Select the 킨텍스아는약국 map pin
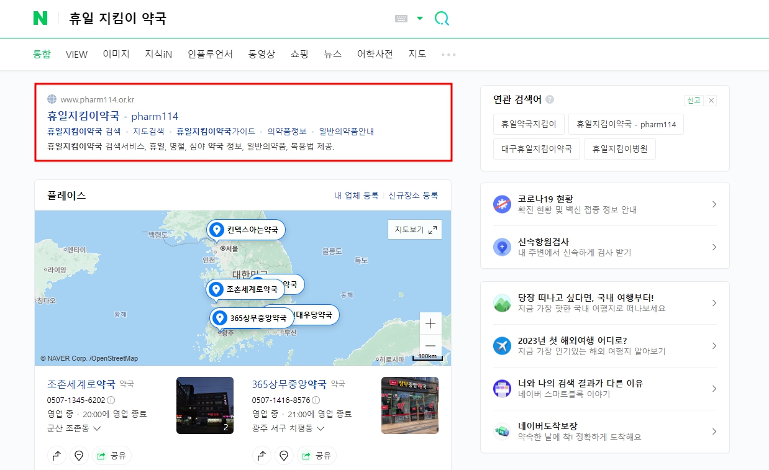The height and width of the screenshot is (470, 769). point(246,230)
